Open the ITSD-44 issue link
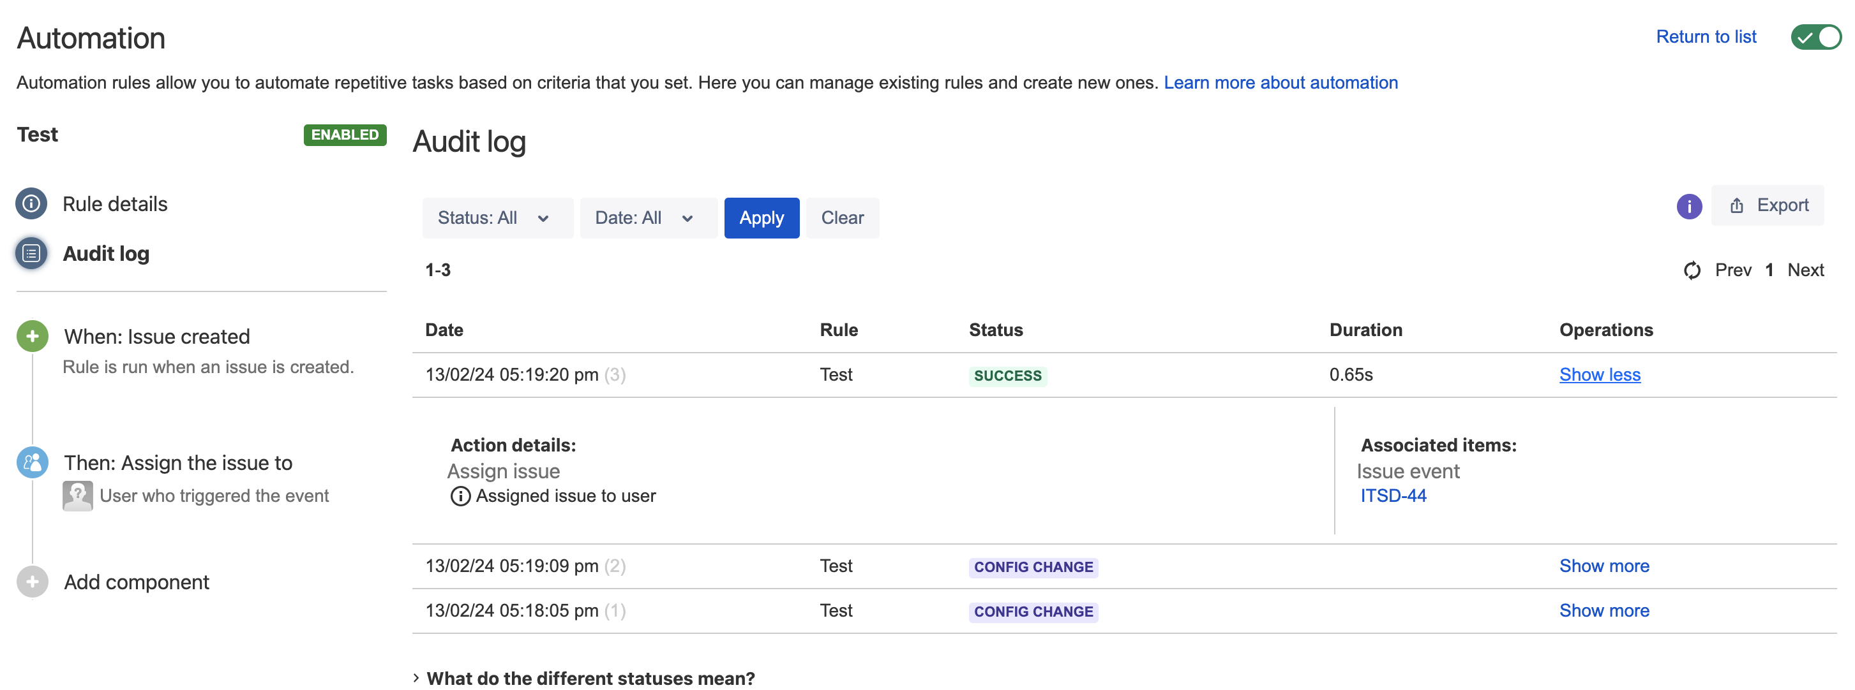Viewport: 1855px width, 690px height. click(1392, 495)
